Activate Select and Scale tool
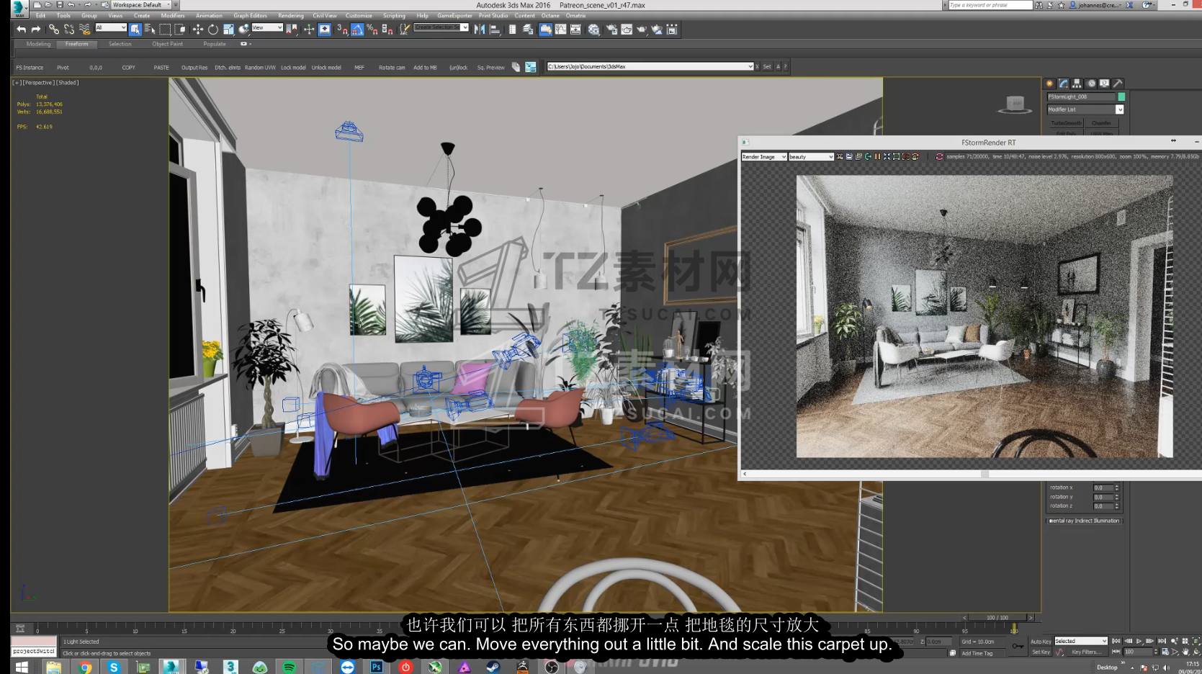This screenshot has width=1202, height=674. coord(228,30)
